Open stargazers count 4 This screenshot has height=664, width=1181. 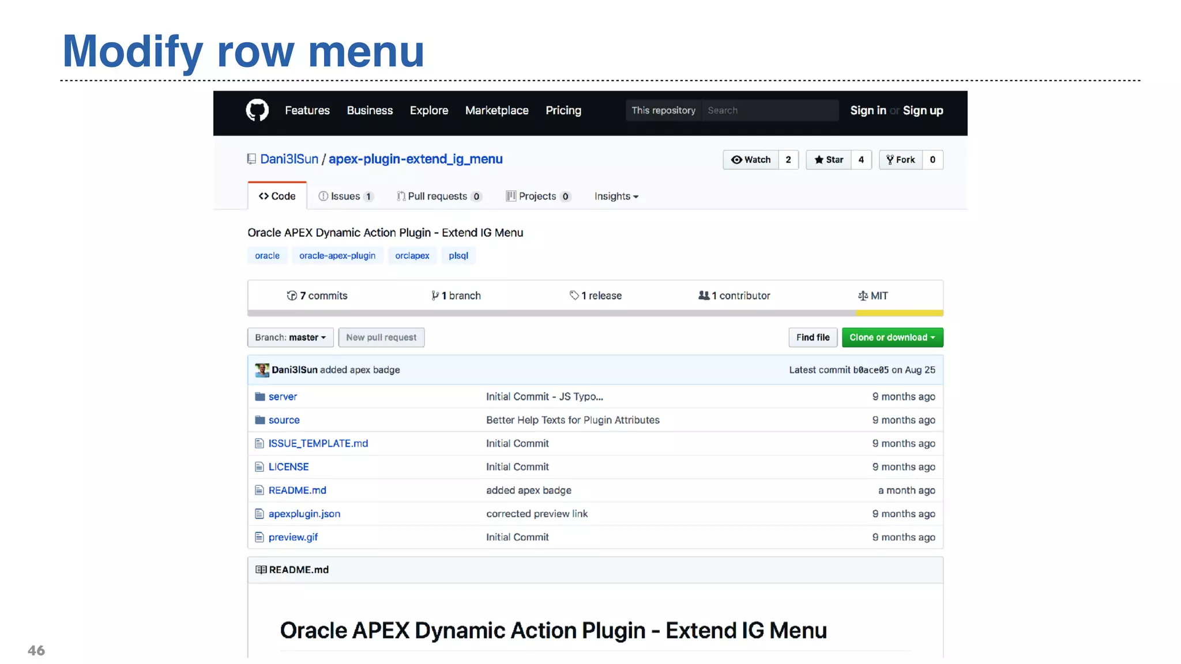(x=862, y=160)
